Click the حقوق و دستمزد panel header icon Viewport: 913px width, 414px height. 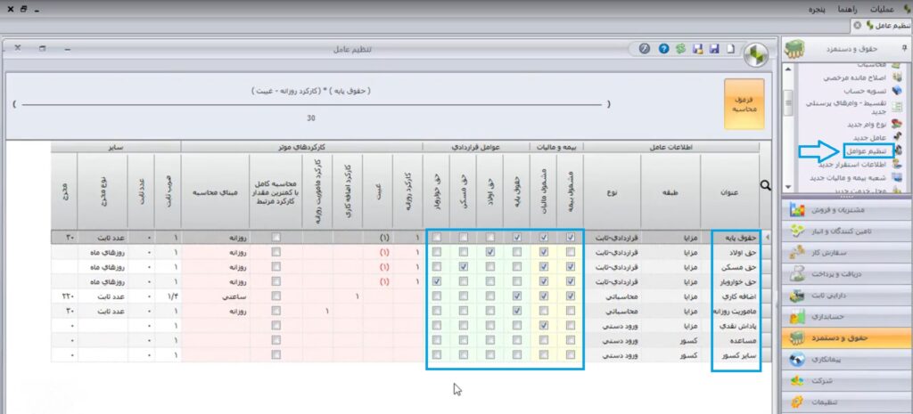[794, 50]
